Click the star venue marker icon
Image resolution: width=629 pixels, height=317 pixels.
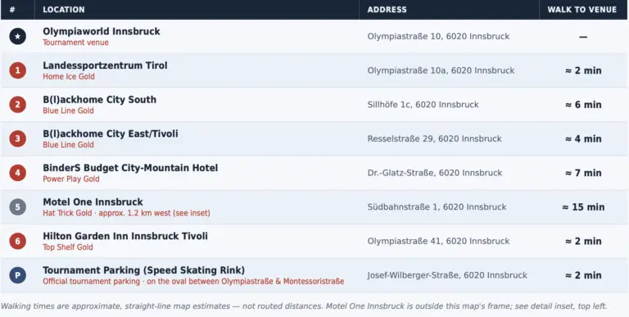click(x=18, y=37)
